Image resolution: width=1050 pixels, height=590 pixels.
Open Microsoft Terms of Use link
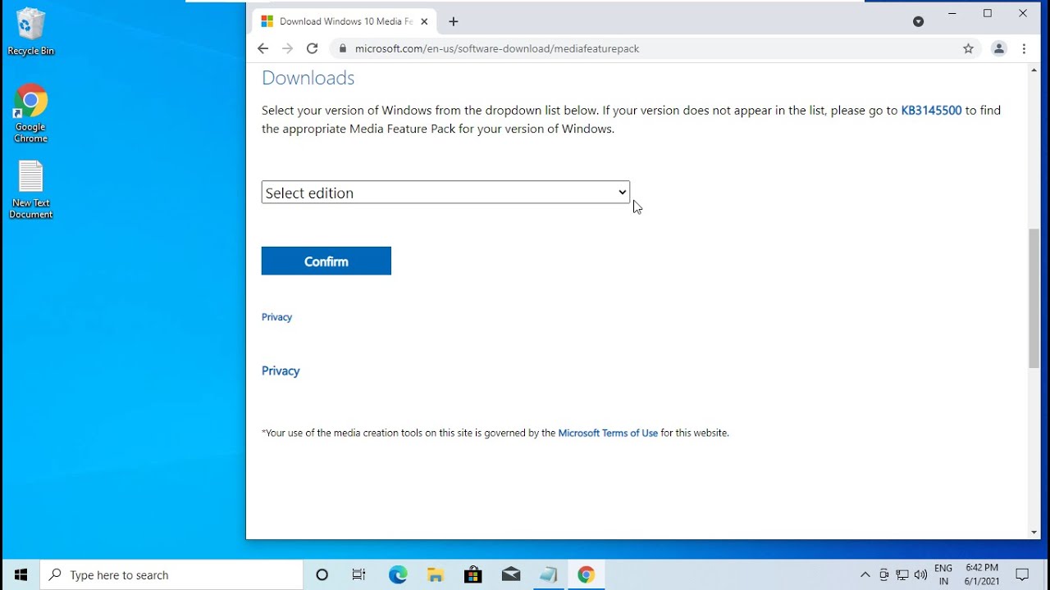click(x=608, y=433)
